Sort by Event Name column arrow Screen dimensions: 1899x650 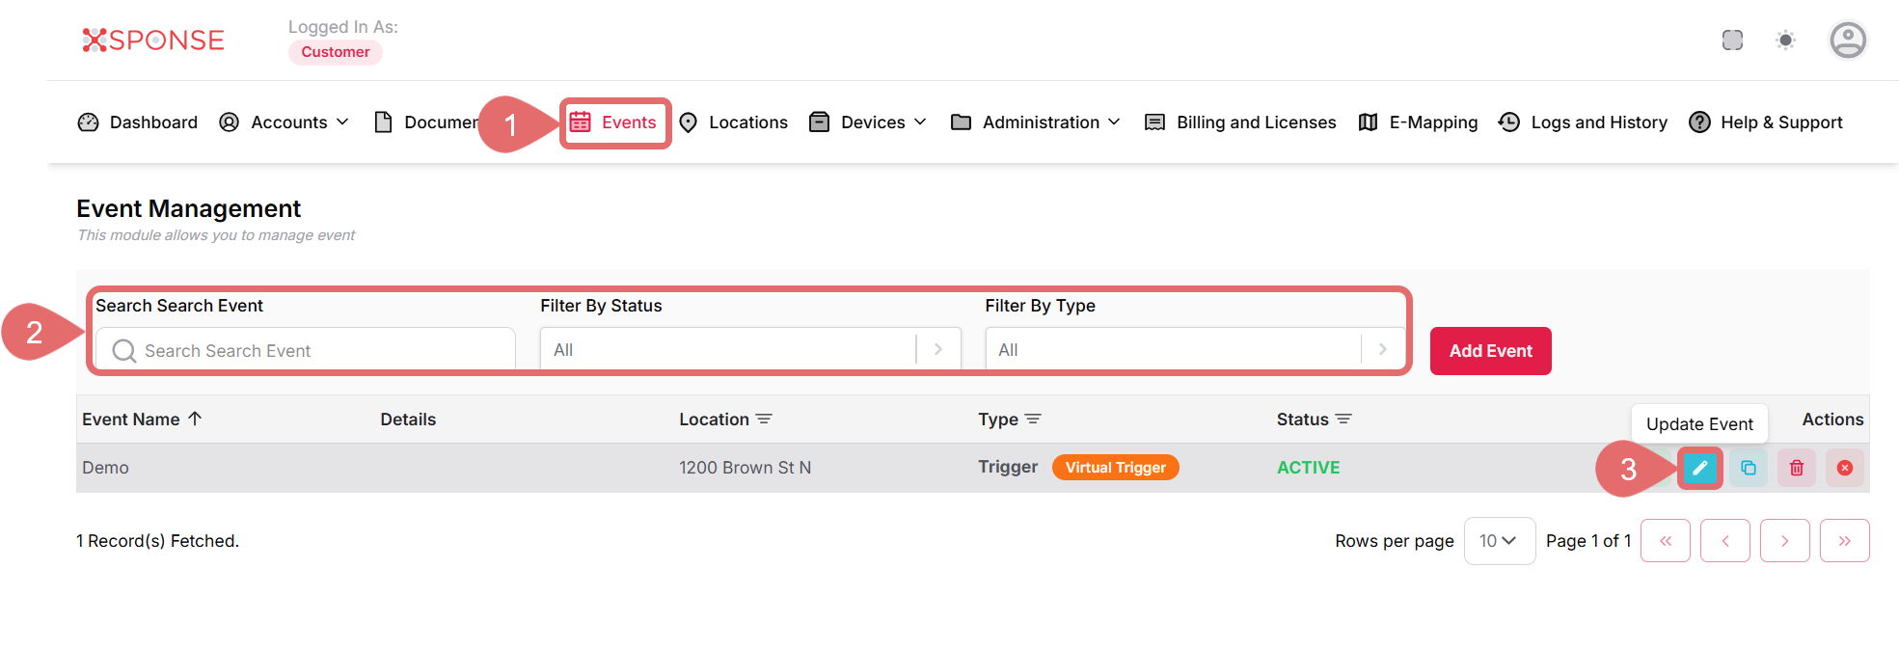pyautogui.click(x=195, y=419)
